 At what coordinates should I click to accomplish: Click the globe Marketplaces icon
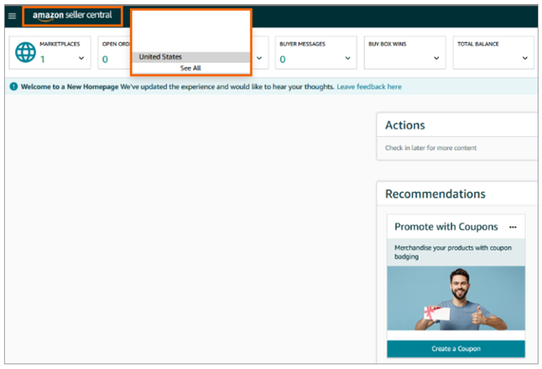click(x=25, y=52)
